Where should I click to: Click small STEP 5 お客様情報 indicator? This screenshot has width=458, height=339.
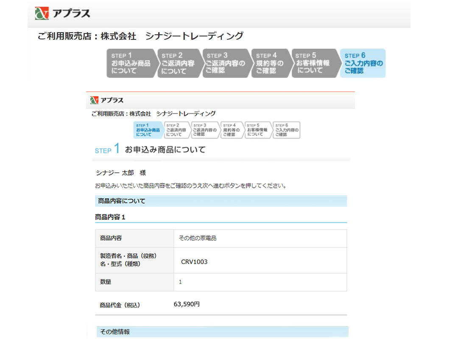(258, 130)
